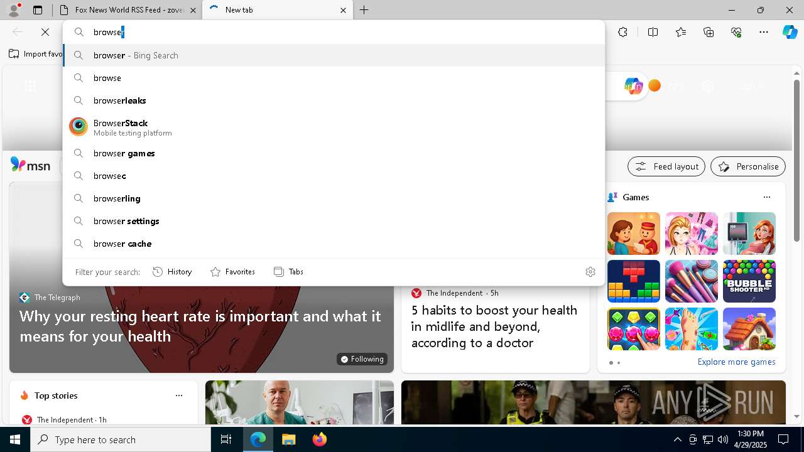Open the resting heart rate article
Viewport: 804px width, 452px height.
tap(200, 326)
